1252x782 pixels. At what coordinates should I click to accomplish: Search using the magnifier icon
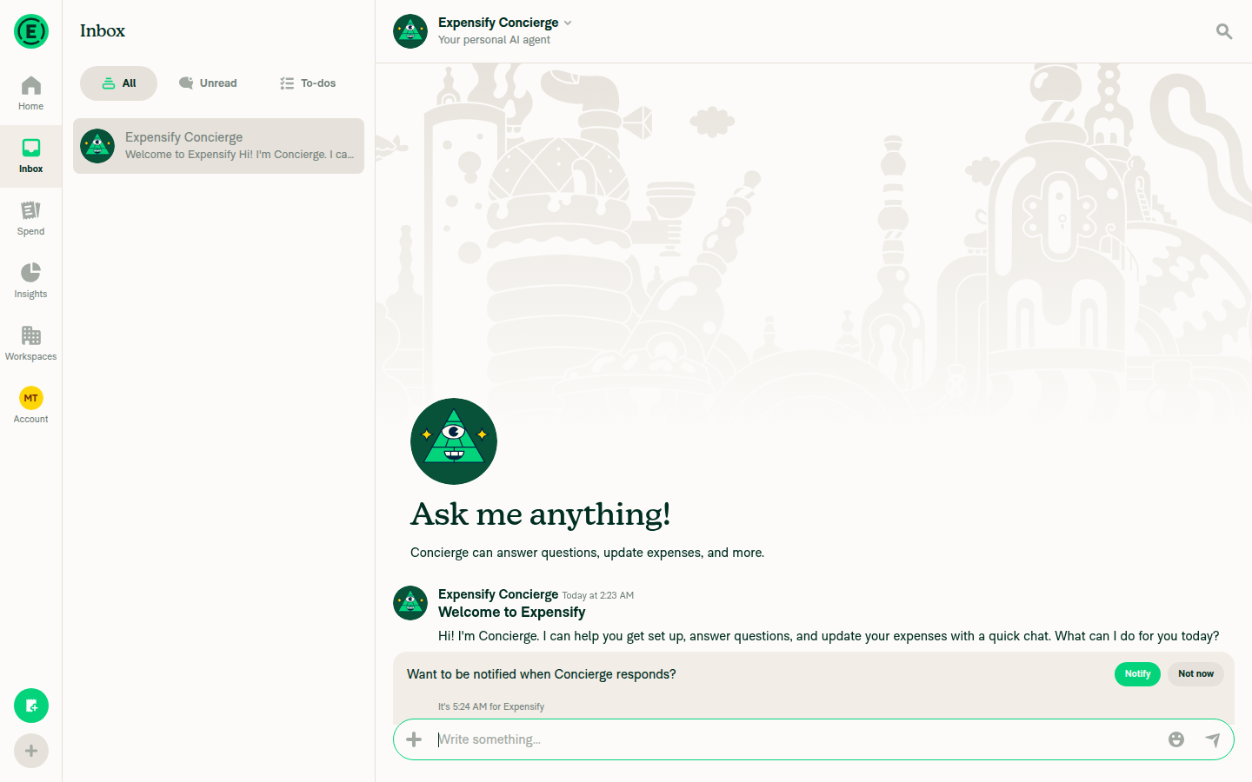1224,31
